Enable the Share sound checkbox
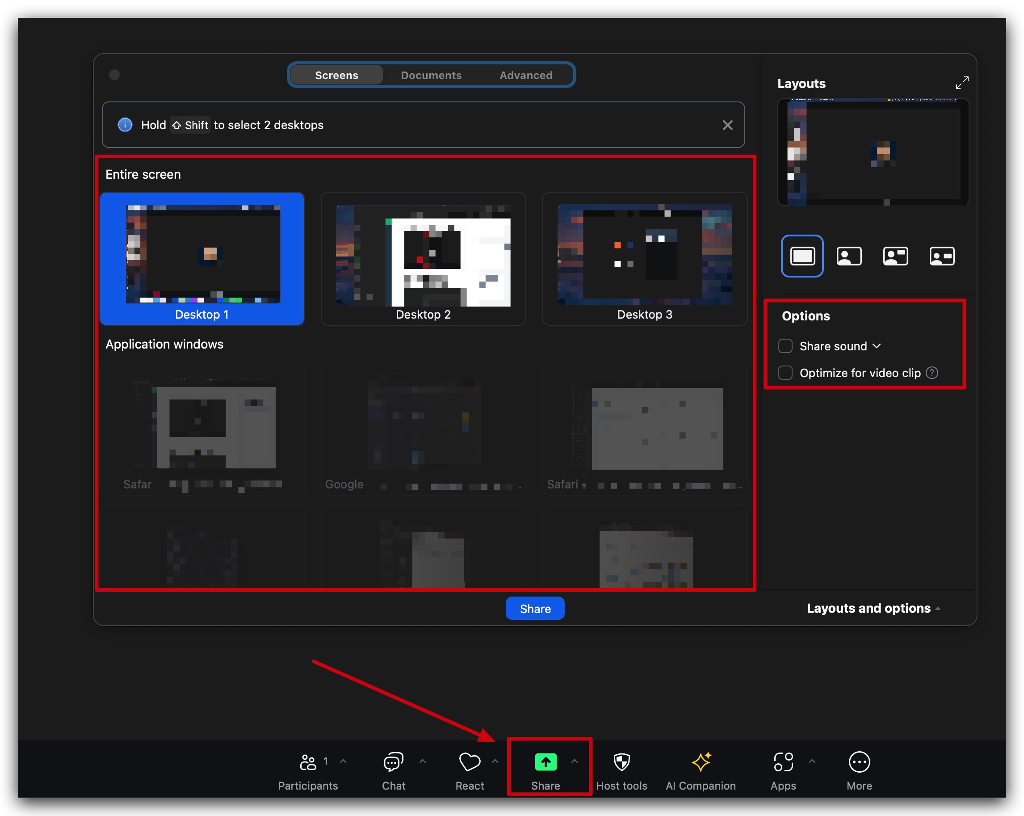1024x816 pixels. [785, 346]
